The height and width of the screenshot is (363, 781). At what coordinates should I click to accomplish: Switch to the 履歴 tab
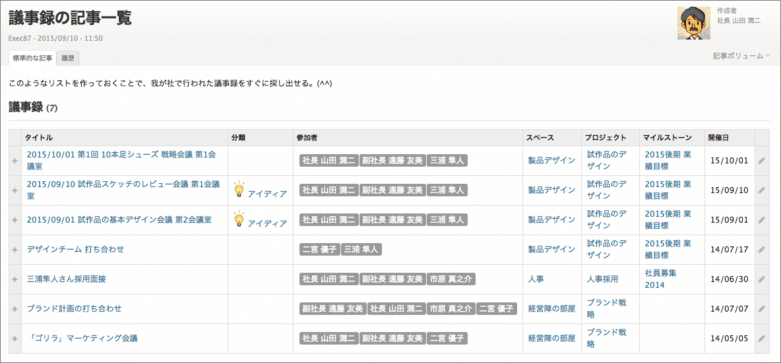68,58
